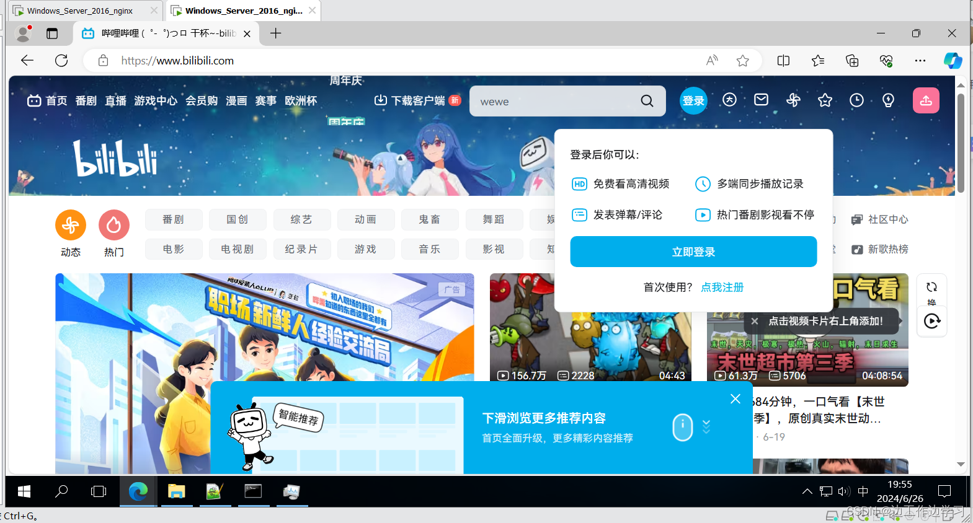Click the blue 登录 avatar button
The image size is (973, 523).
(x=693, y=100)
